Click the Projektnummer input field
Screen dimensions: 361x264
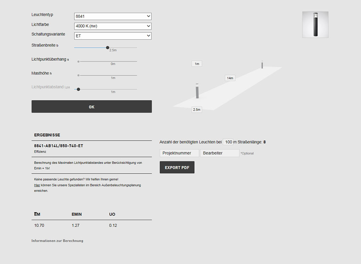point(179,153)
